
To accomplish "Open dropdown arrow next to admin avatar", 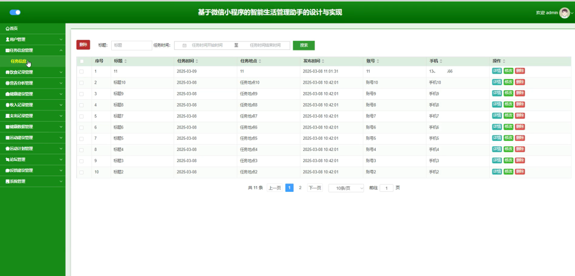I will pyautogui.click(x=572, y=13).
